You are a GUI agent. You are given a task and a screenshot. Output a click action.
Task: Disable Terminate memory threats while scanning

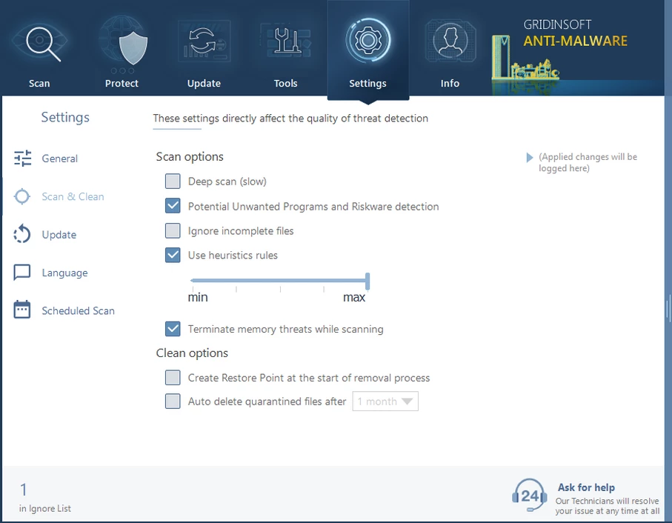(173, 329)
